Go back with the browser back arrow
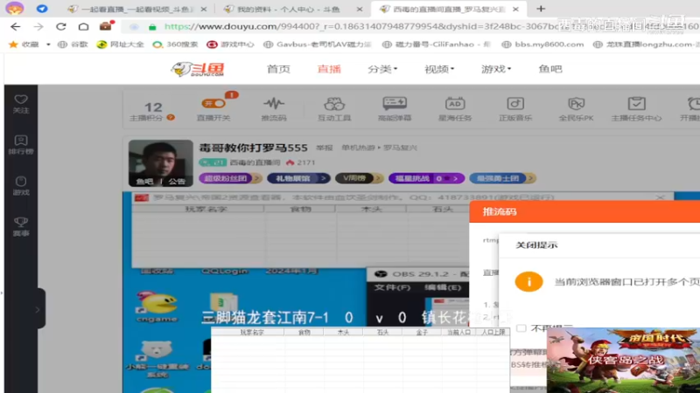Screen dimensions: 700x393 pos(16,27)
